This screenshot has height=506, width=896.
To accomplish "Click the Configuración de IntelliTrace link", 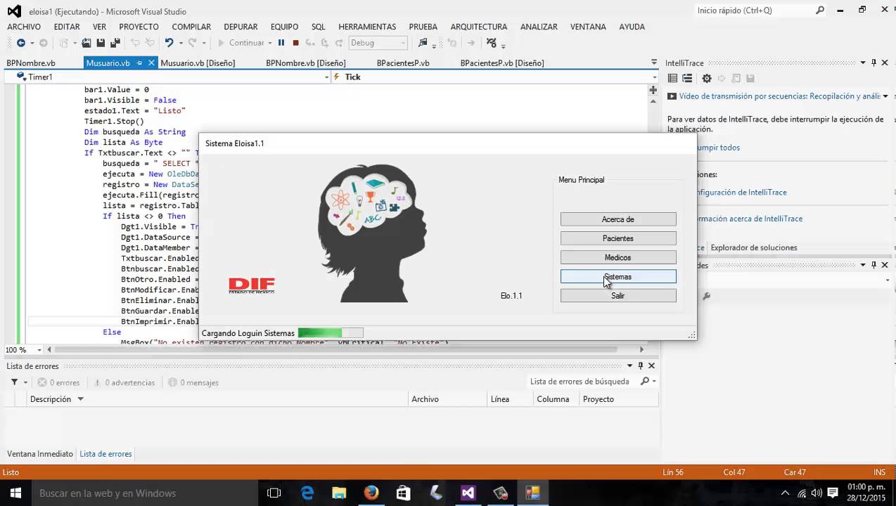I will pyautogui.click(x=741, y=192).
